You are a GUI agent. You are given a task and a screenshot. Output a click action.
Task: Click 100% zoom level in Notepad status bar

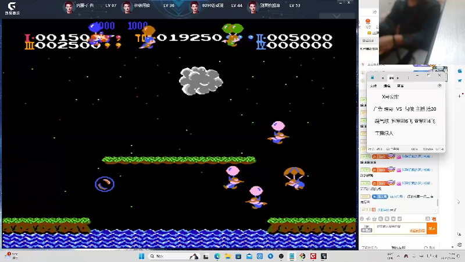tap(414, 149)
